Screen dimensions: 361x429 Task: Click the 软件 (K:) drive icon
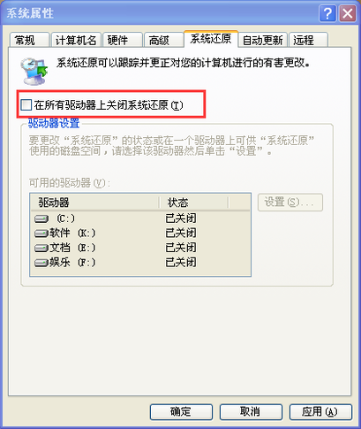41,234
